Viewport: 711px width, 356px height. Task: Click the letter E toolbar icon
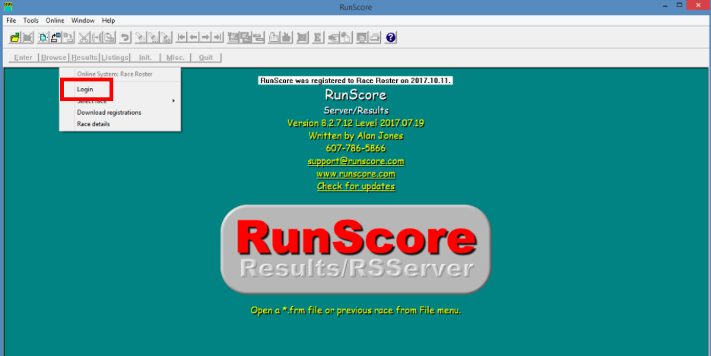(317, 37)
